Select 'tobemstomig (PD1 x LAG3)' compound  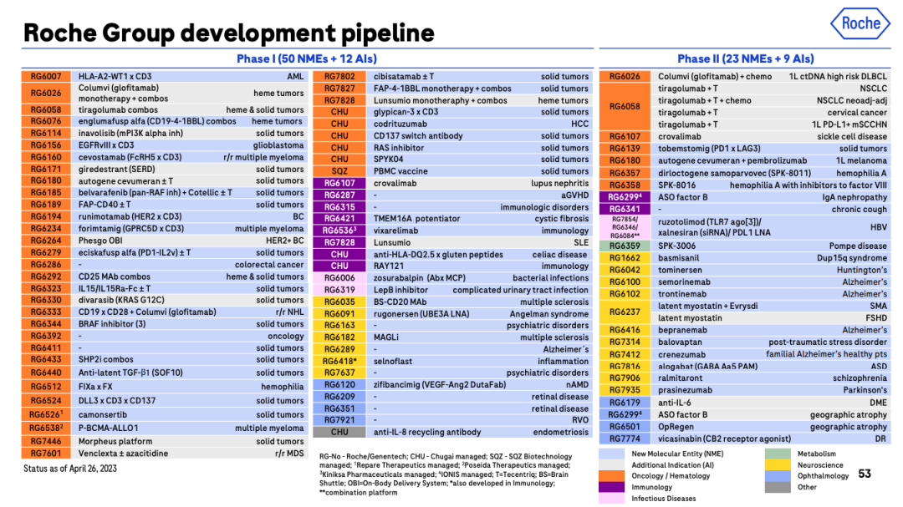coord(710,149)
